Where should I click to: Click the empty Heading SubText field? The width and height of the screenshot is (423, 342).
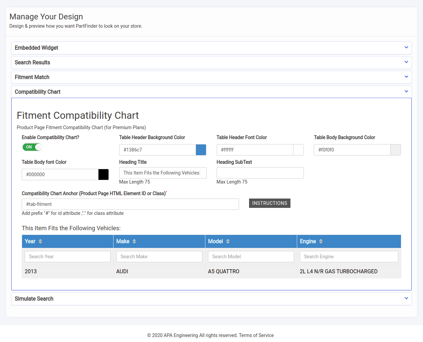pos(260,173)
